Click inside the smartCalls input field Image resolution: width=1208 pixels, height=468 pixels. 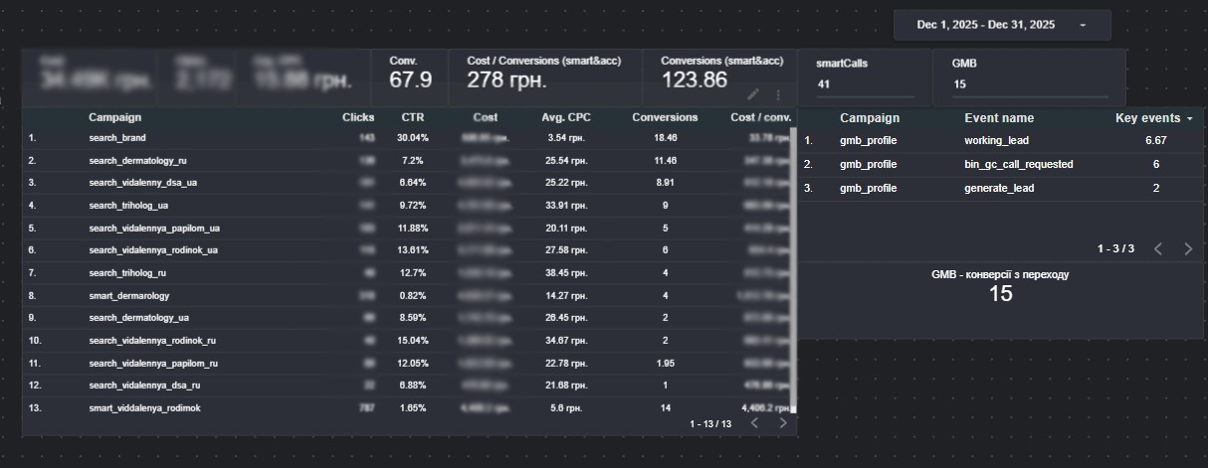pos(862,85)
